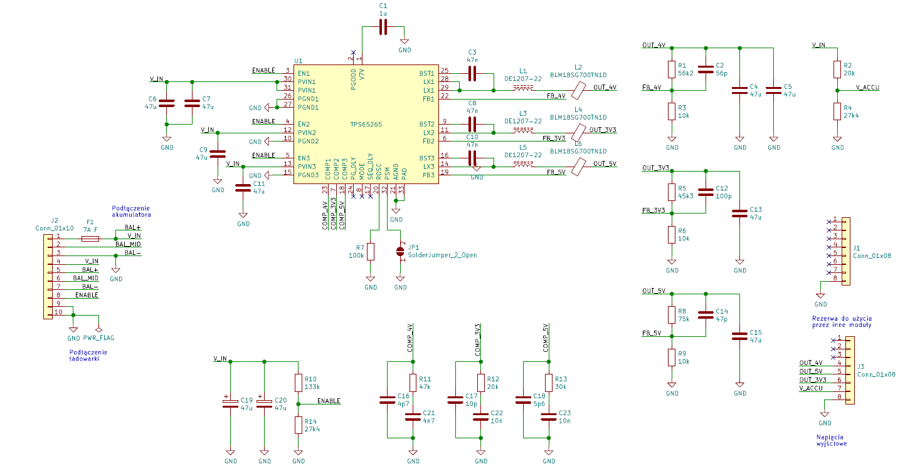
Task: Select the 'Conn_01x10' value text
Action: click(55, 228)
